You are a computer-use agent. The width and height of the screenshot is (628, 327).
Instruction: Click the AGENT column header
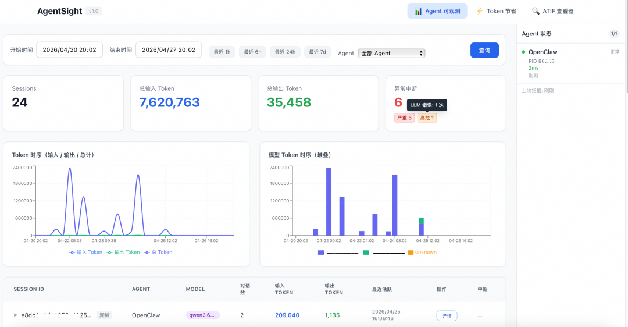coord(141,289)
